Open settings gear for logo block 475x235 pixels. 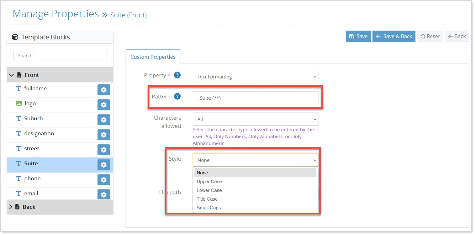coord(104,105)
